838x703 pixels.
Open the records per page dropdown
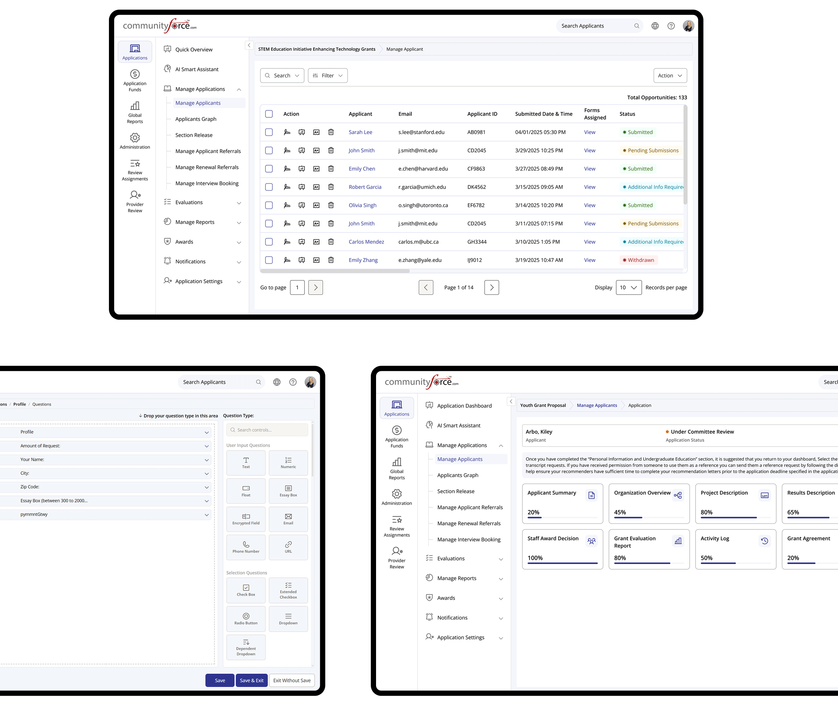coord(628,287)
